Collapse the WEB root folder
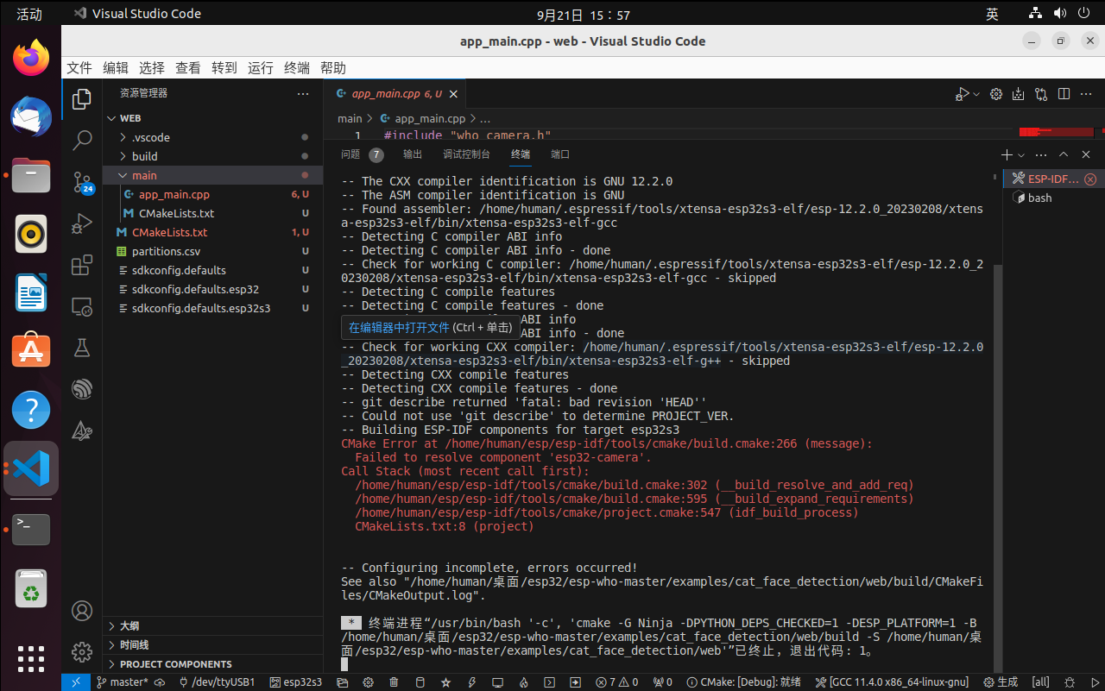 (110, 118)
